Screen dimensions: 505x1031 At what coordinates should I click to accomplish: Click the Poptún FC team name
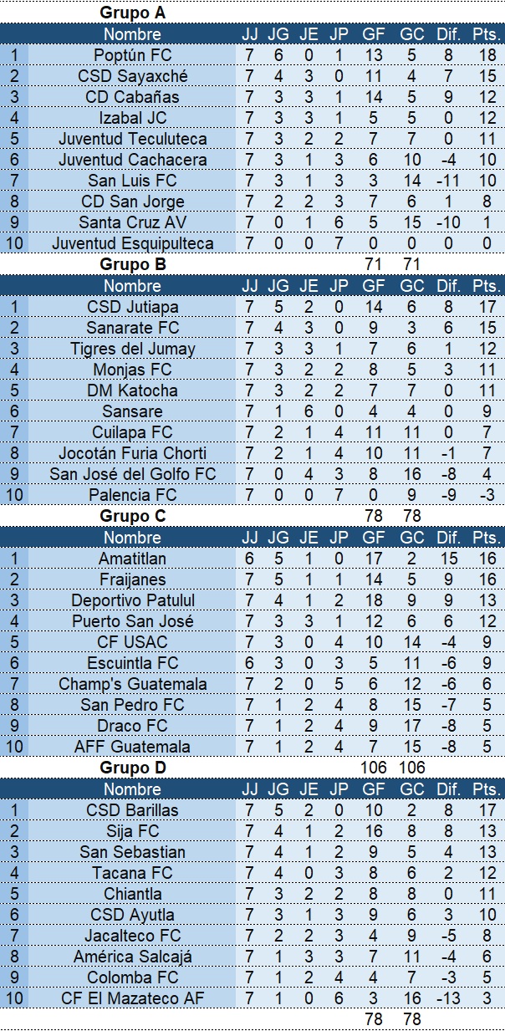[x=132, y=55]
